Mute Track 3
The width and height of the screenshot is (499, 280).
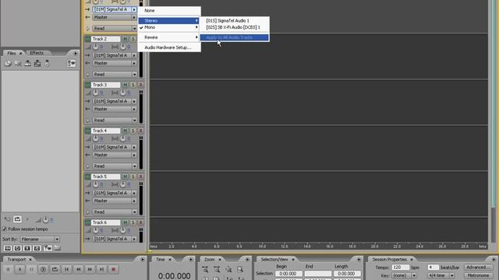click(x=125, y=85)
